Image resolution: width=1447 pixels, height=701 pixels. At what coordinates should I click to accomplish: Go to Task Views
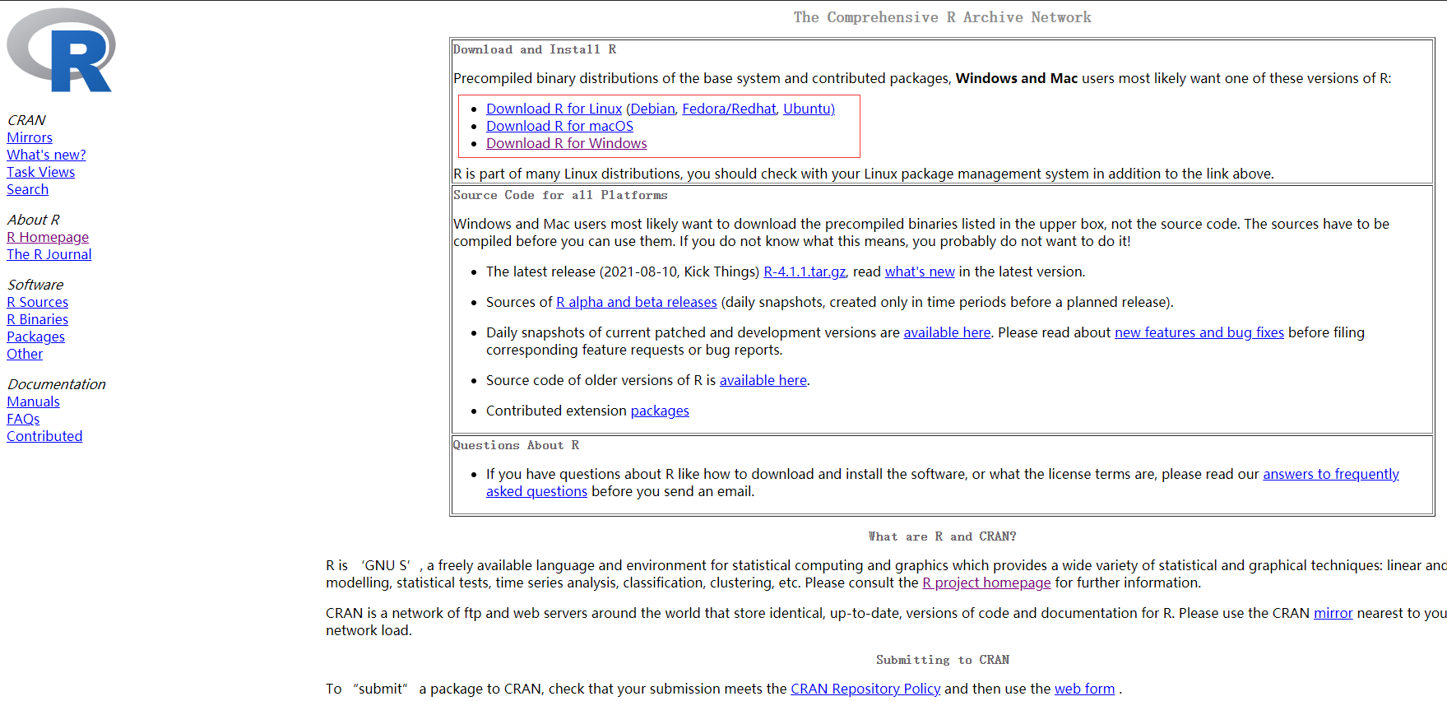pos(40,172)
